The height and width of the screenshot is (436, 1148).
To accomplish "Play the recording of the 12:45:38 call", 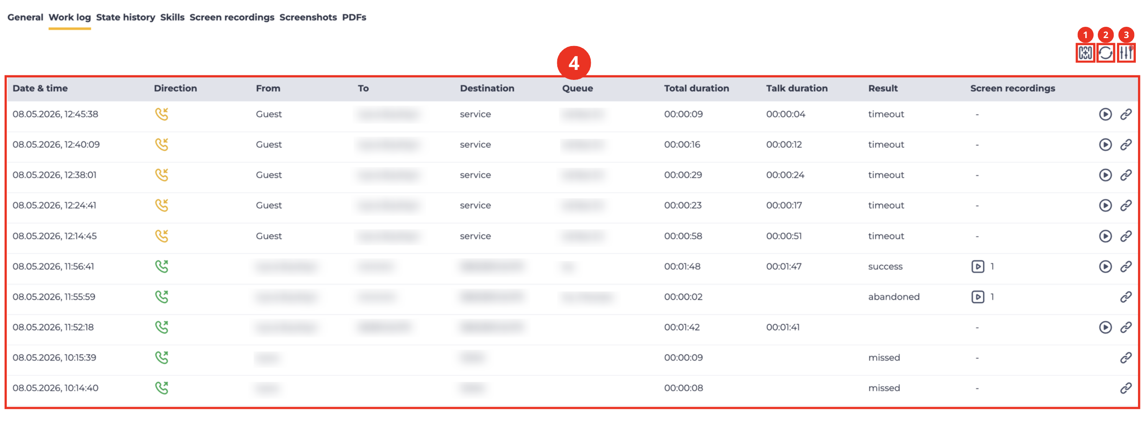I will [x=1105, y=115].
